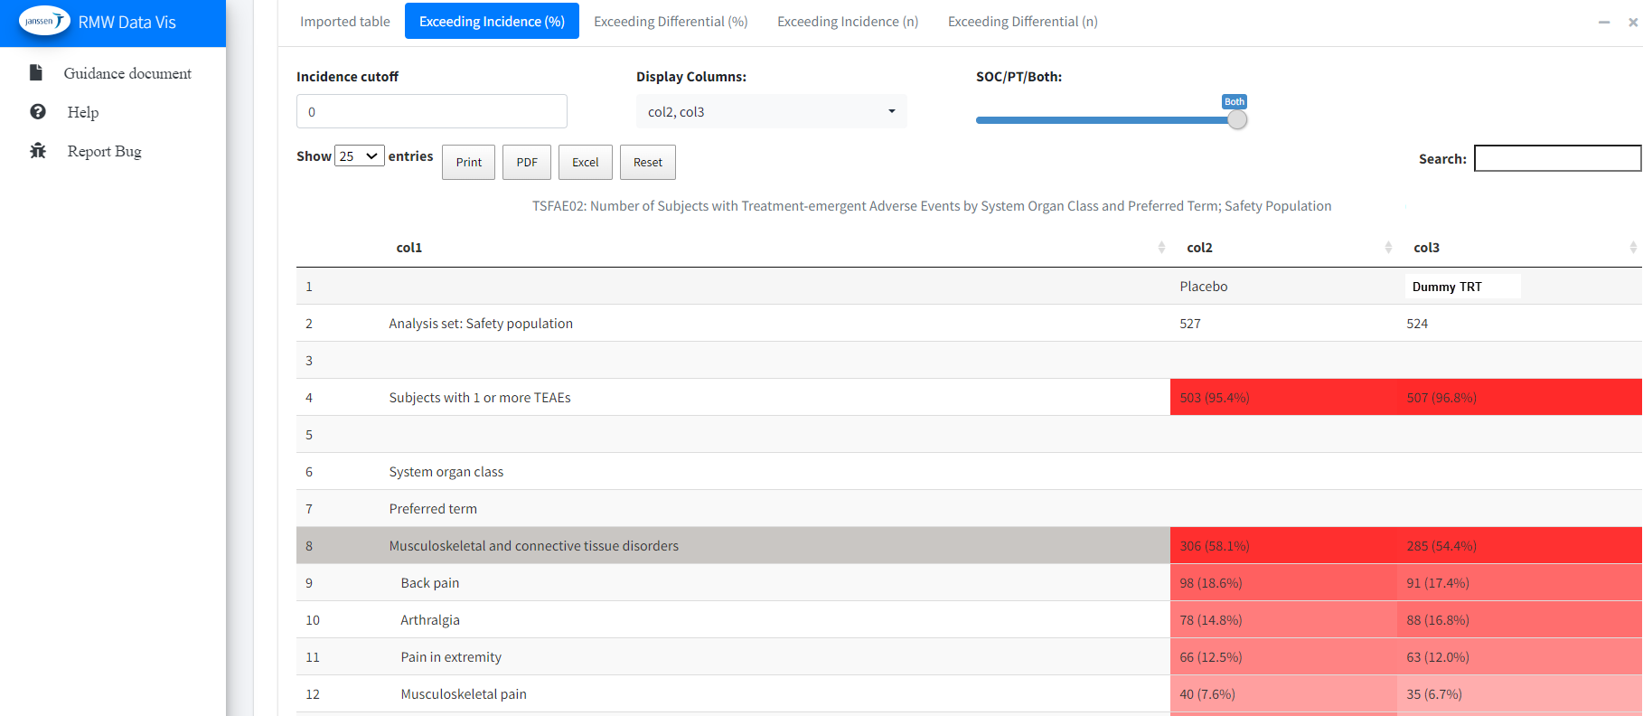Click the Reset button
Image resolution: width=1643 pixels, height=716 pixels.
point(647,163)
